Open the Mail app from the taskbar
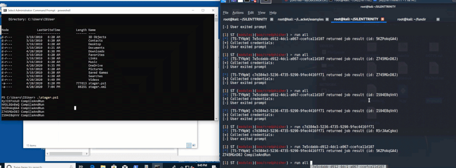This screenshot has width=456, height=168. pyautogui.click(x=125, y=167)
